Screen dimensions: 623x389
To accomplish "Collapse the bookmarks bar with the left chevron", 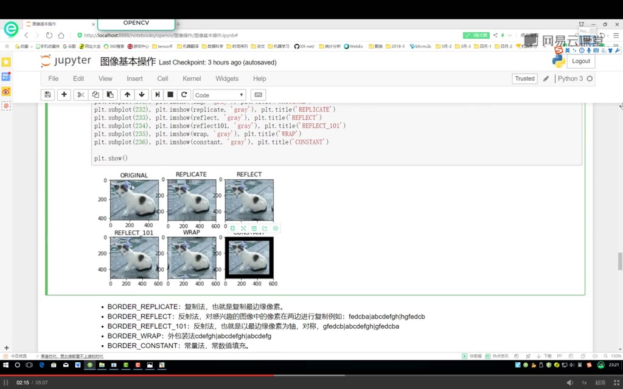I will point(7,46).
